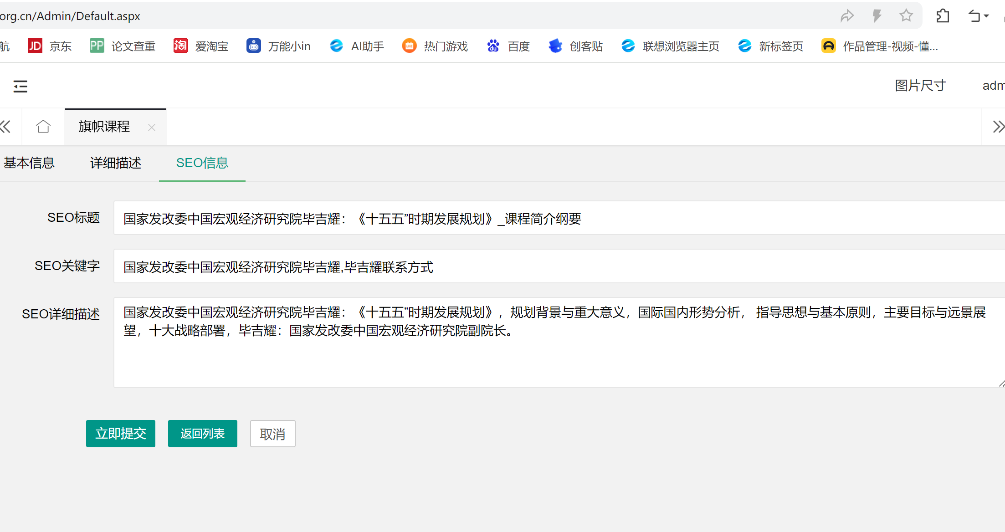Open browser extensions puzzle icon
1005x532 pixels.
pyautogui.click(x=943, y=16)
